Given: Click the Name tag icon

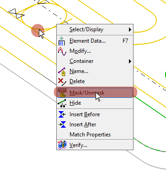Looking at the screenshot, I should tap(62, 72).
